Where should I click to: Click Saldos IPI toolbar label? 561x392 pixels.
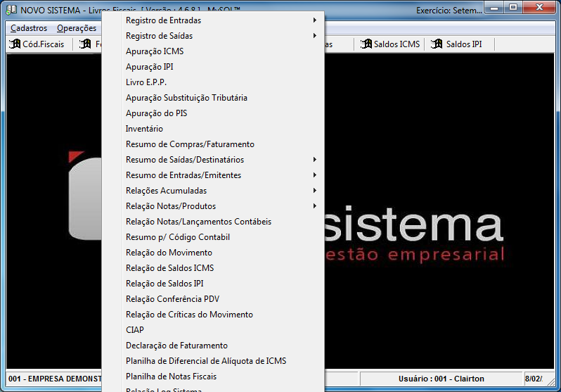point(464,44)
